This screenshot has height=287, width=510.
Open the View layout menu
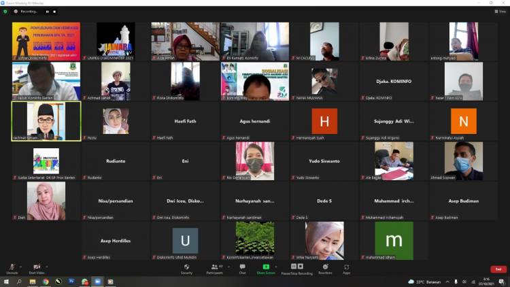(501, 11)
